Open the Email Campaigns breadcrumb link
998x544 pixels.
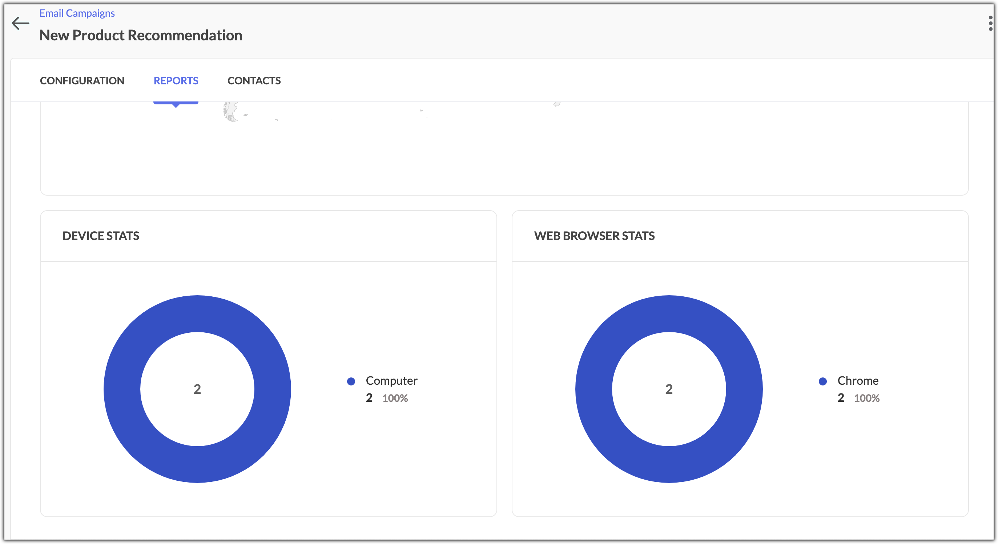[77, 13]
